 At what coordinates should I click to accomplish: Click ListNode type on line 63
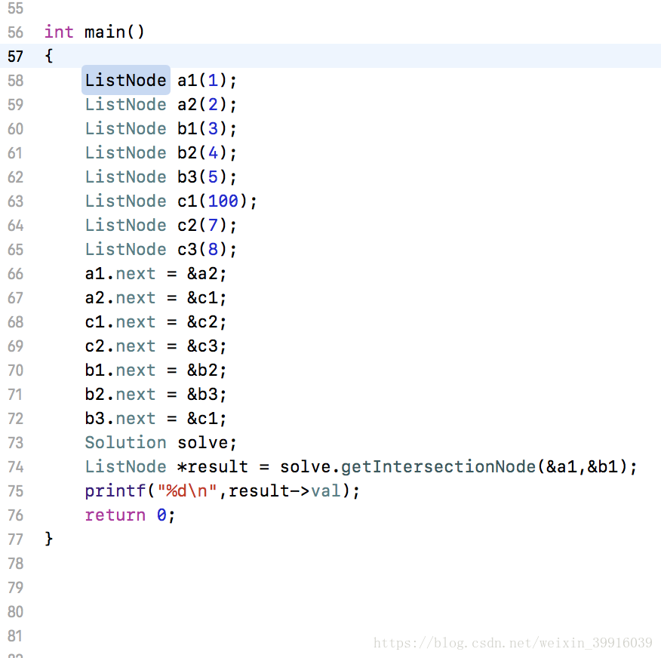tap(125, 201)
